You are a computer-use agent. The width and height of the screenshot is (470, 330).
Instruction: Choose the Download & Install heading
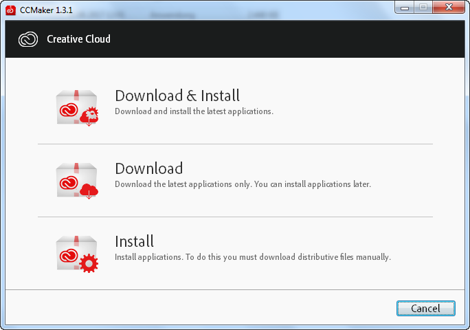click(177, 96)
